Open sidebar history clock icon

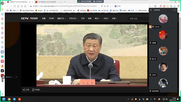[x=2, y=14]
